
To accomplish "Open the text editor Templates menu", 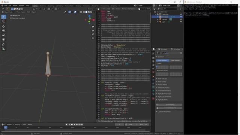I will pyautogui.click(x=132, y=9).
